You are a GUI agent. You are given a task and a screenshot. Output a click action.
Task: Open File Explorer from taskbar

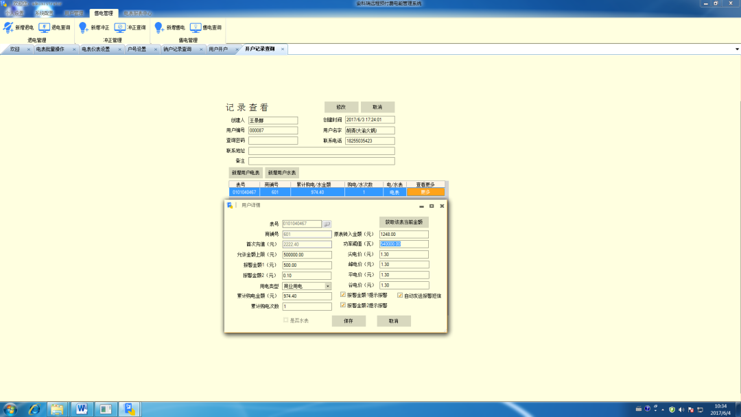[57, 409]
